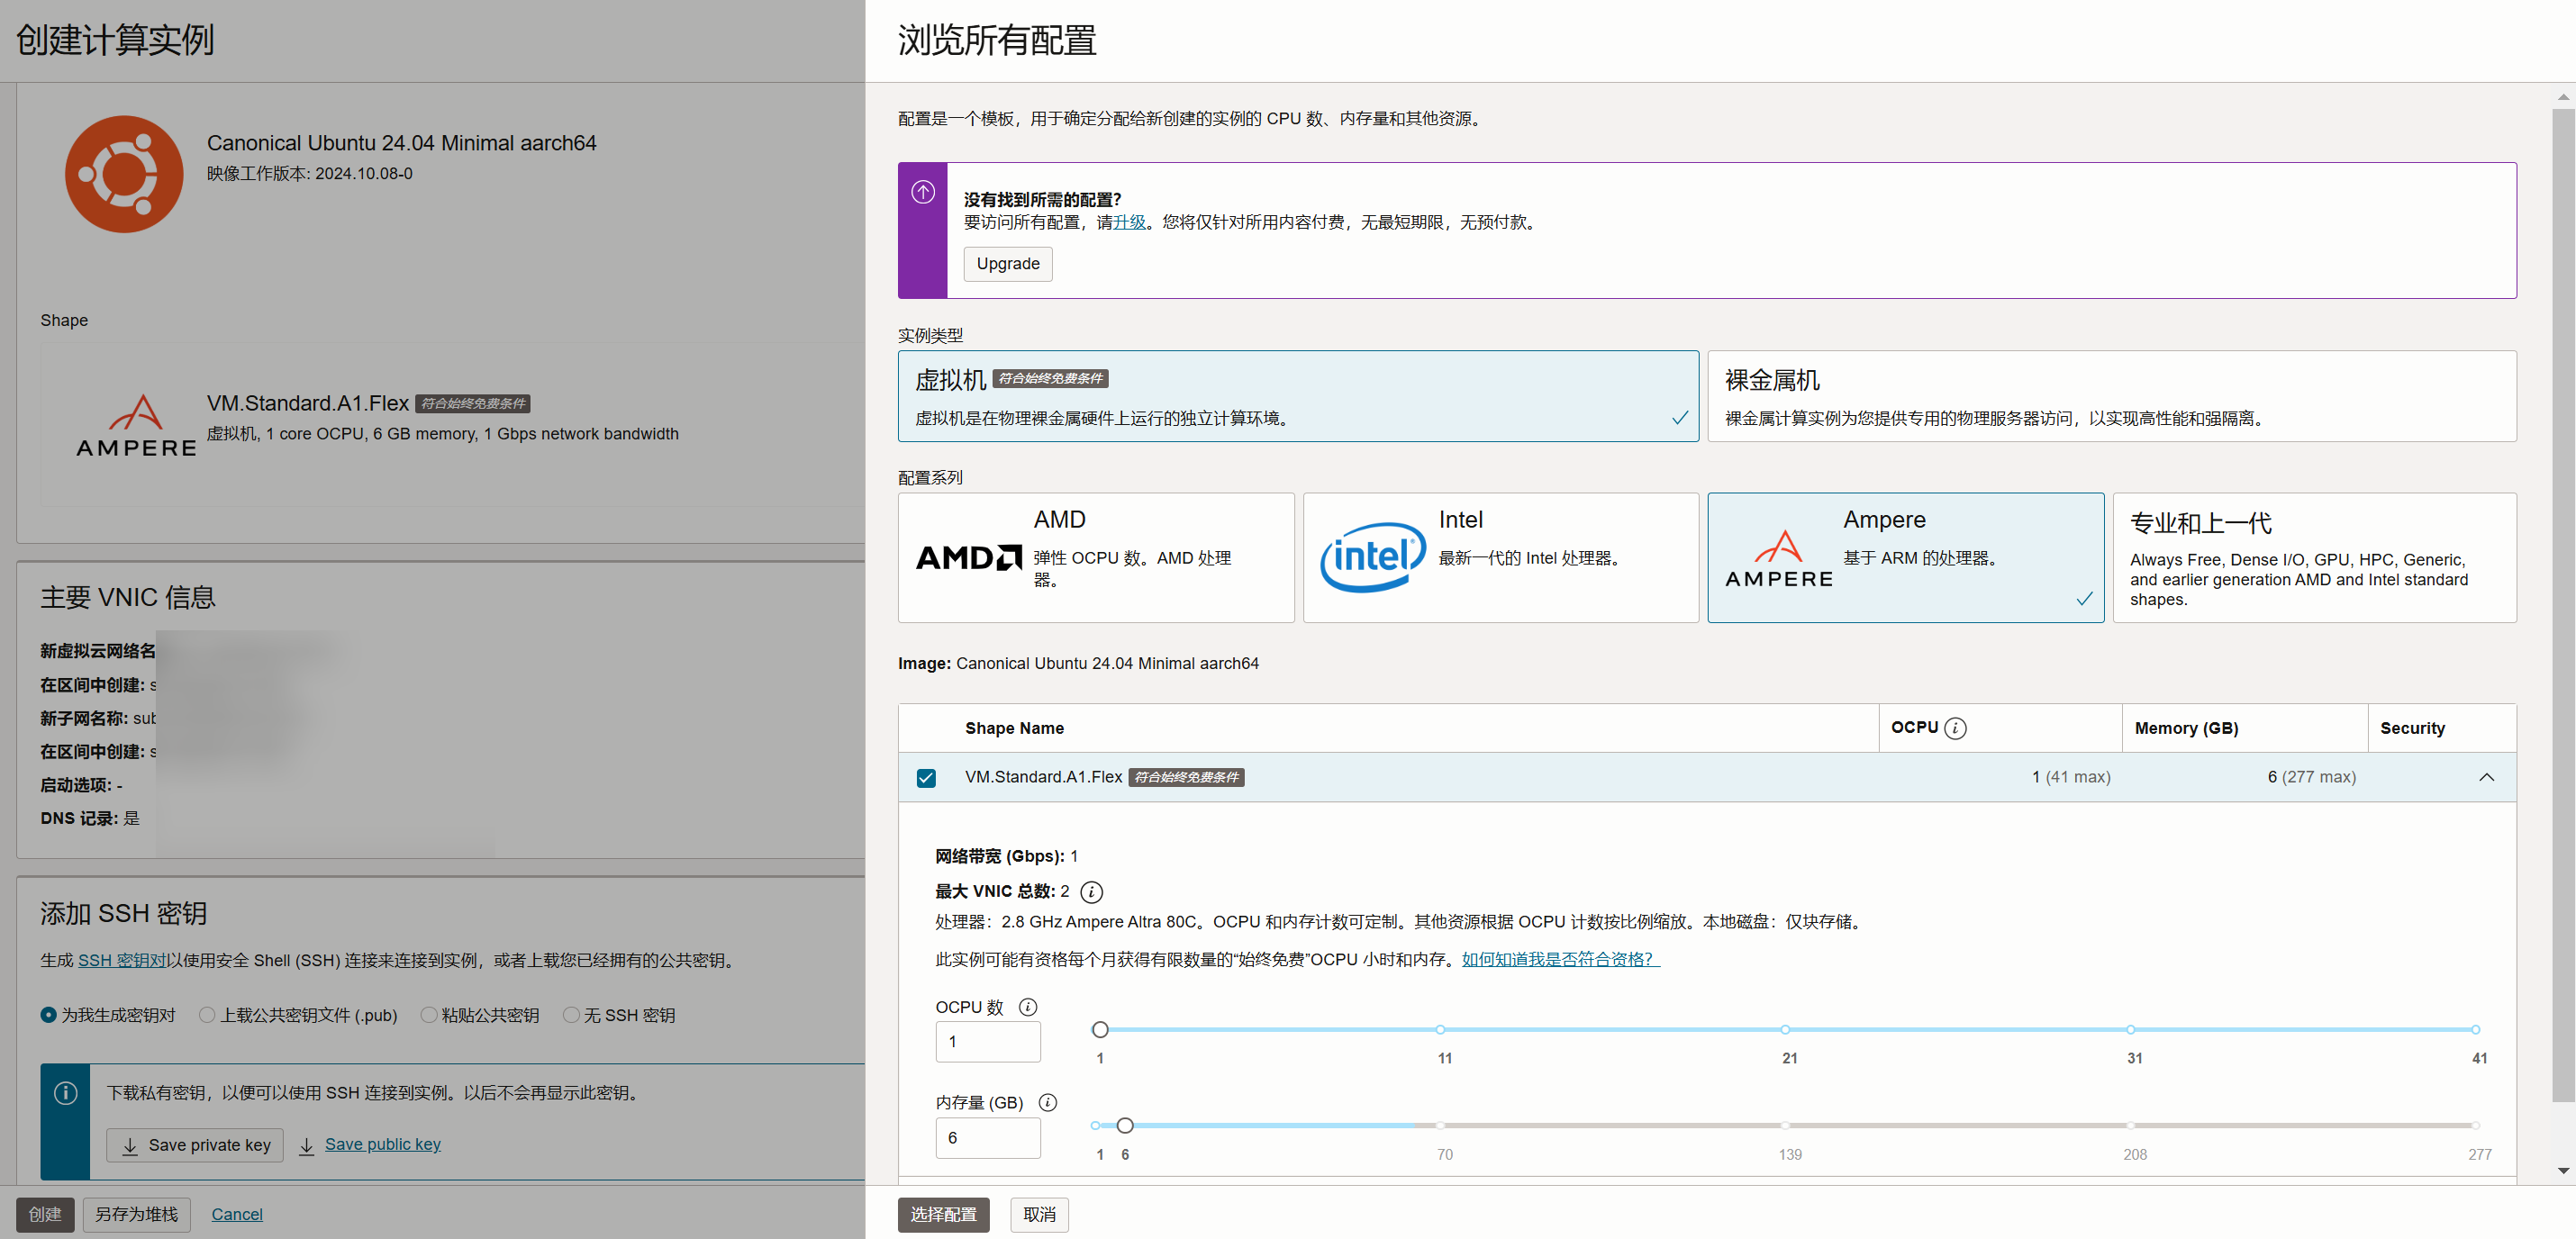Viewport: 2576px width, 1239px height.
Task: Select 上载公共密钥文件 (.pub) radio option
Action: pos(207,1014)
